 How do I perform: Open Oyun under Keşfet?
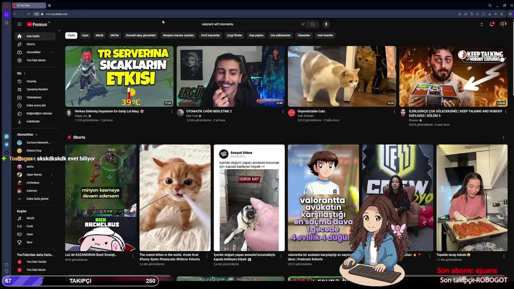(36, 234)
